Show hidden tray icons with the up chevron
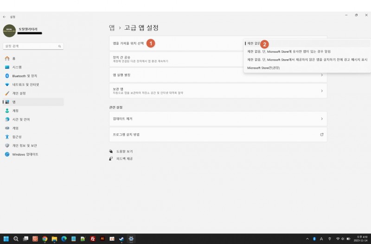Viewport: 371px width, 244px height. click(x=307, y=239)
